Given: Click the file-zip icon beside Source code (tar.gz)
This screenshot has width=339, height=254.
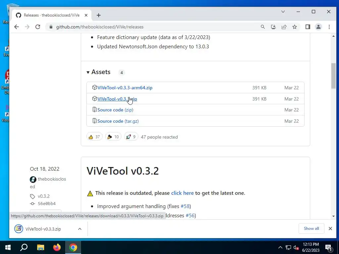Looking at the screenshot, I should (94, 121).
